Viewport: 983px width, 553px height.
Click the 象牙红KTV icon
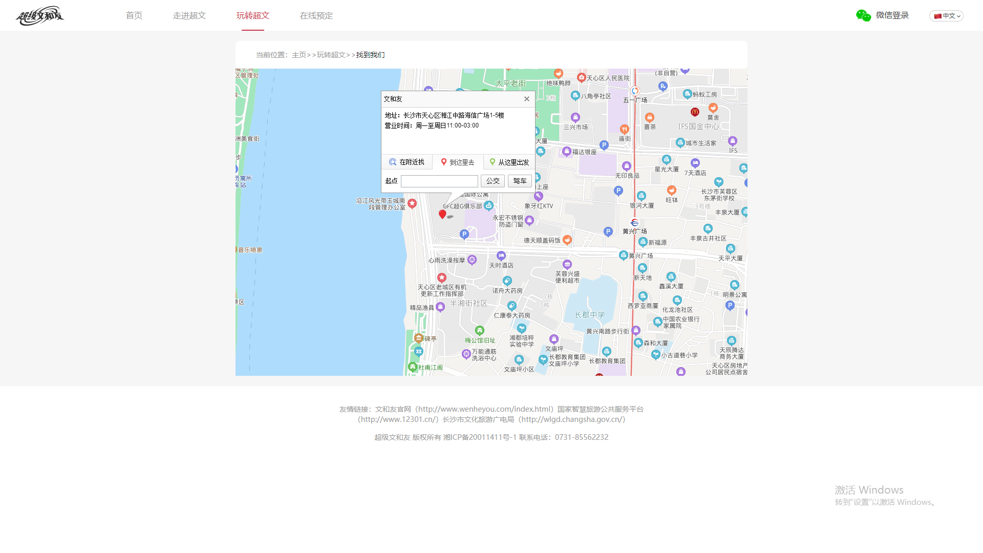(x=539, y=196)
